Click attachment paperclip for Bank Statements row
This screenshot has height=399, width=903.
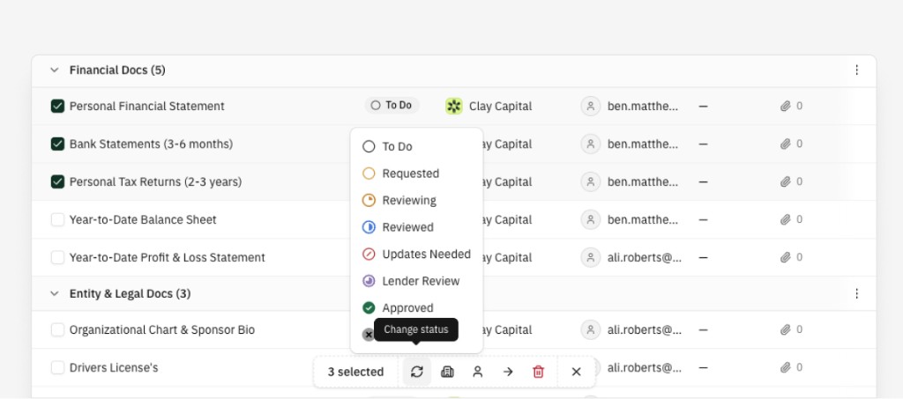(786, 144)
